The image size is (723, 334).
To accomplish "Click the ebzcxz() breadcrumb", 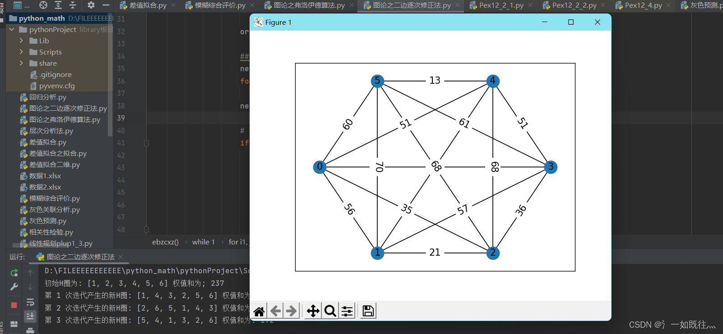I will [x=165, y=242].
